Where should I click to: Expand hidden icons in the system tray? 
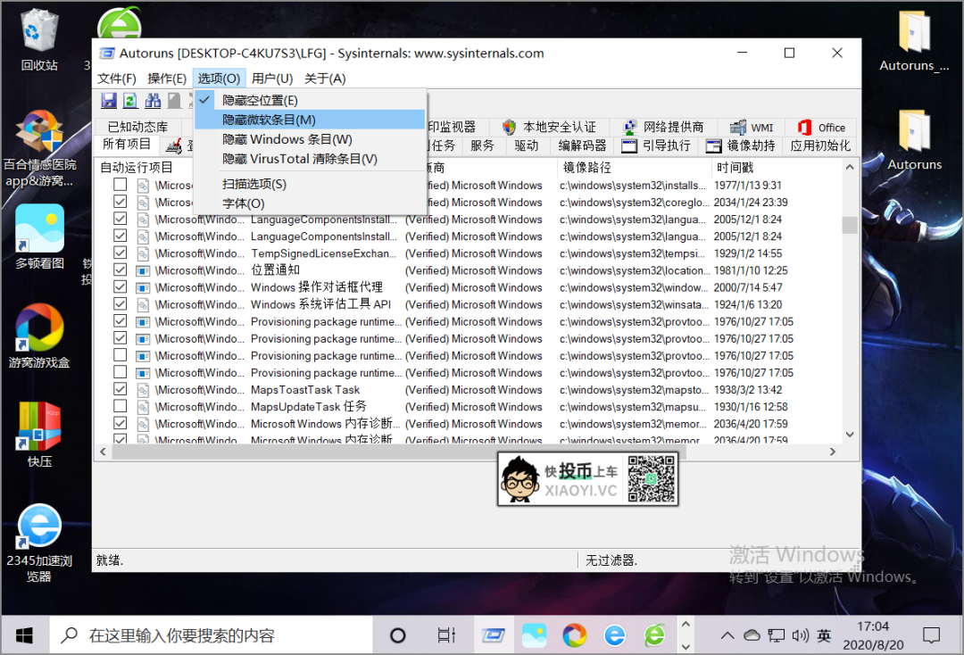point(727,635)
